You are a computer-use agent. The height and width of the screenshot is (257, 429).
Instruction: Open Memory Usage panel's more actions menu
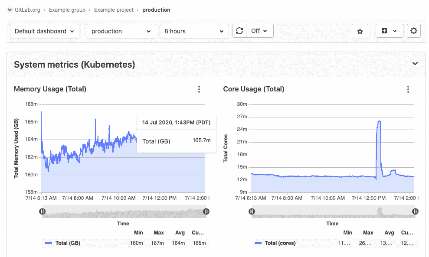(x=199, y=89)
